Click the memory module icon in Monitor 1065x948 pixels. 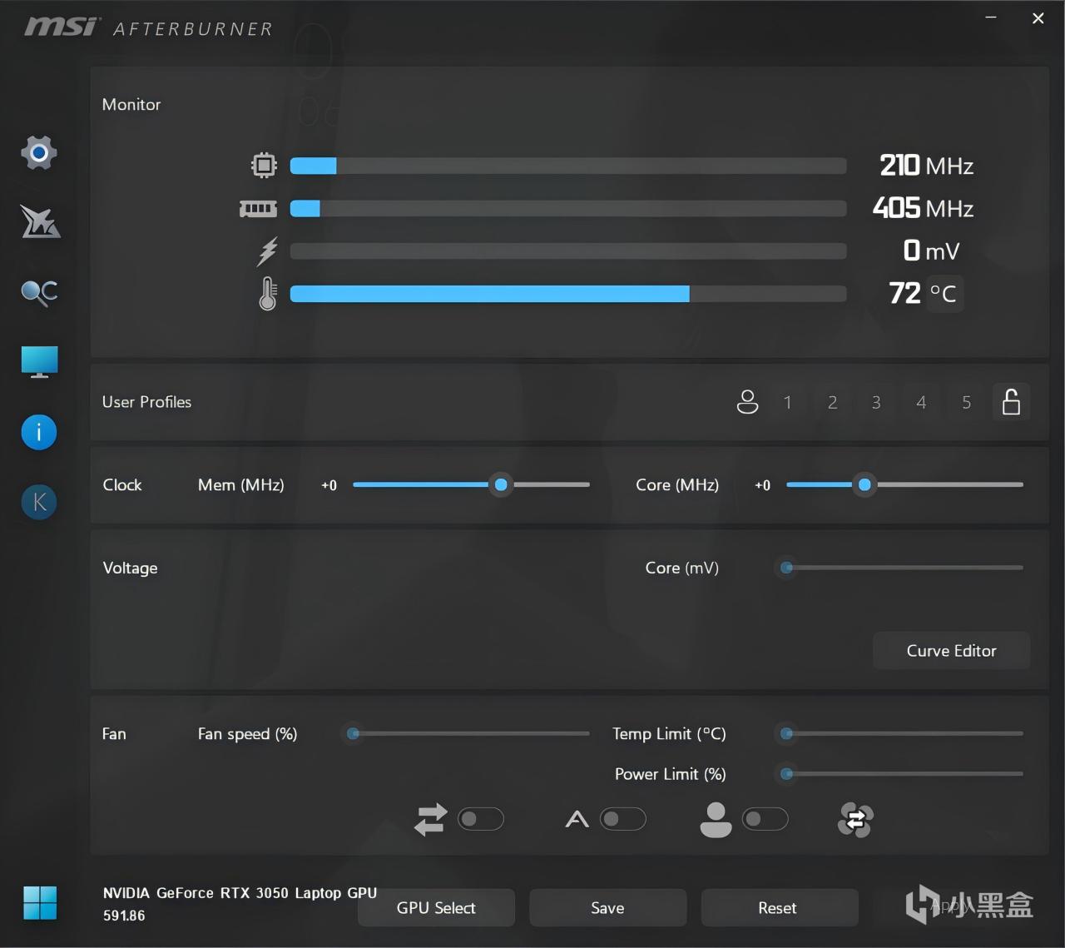click(258, 209)
